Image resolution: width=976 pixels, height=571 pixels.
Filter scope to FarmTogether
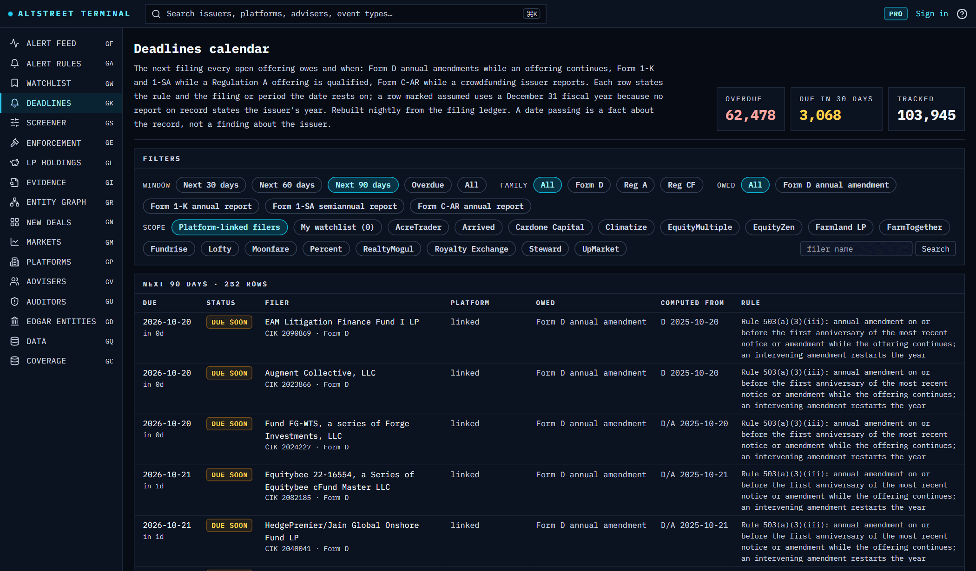(x=914, y=227)
